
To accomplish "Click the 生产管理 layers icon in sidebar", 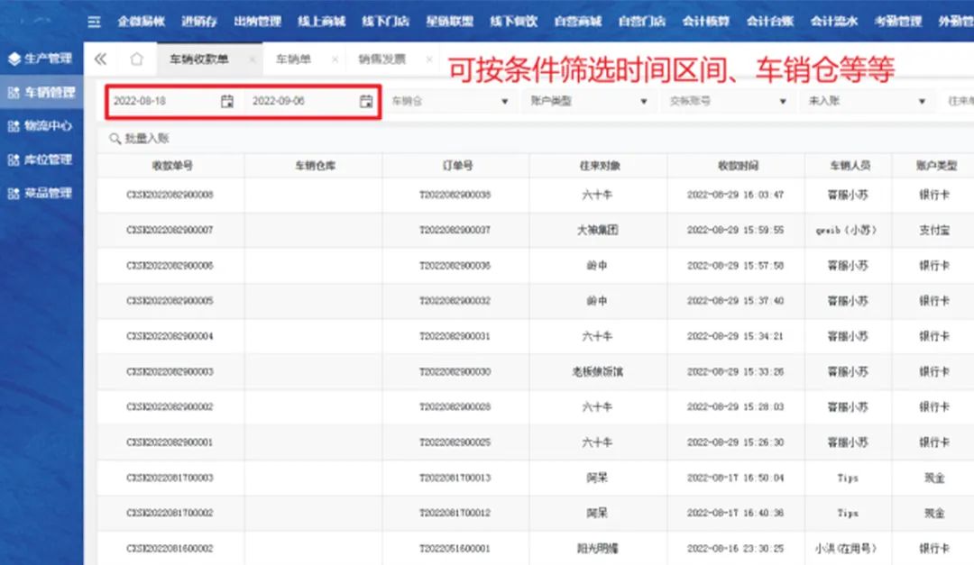I will tap(14, 59).
